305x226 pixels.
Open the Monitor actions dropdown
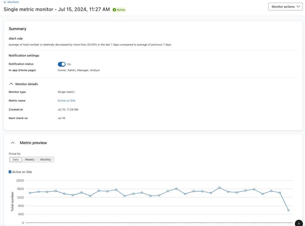click(285, 6)
